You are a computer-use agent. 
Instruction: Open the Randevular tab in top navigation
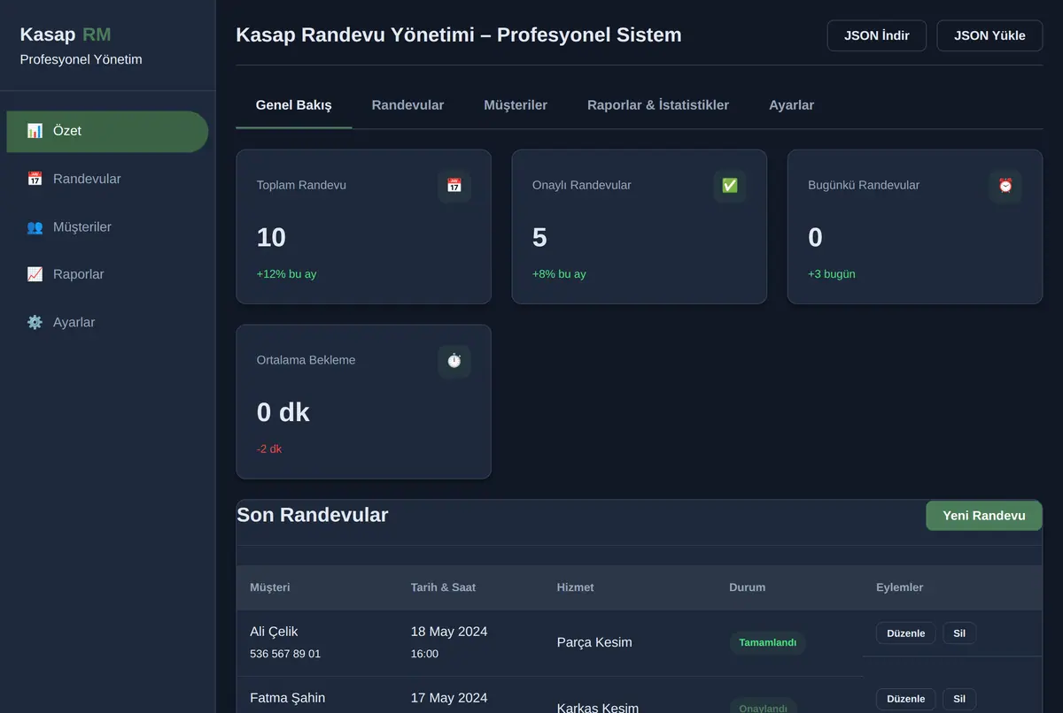pos(407,105)
